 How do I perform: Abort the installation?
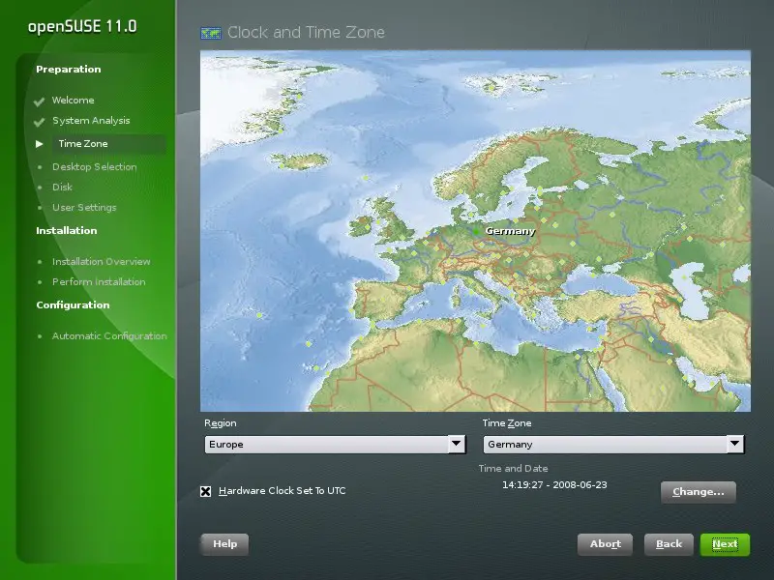[605, 544]
